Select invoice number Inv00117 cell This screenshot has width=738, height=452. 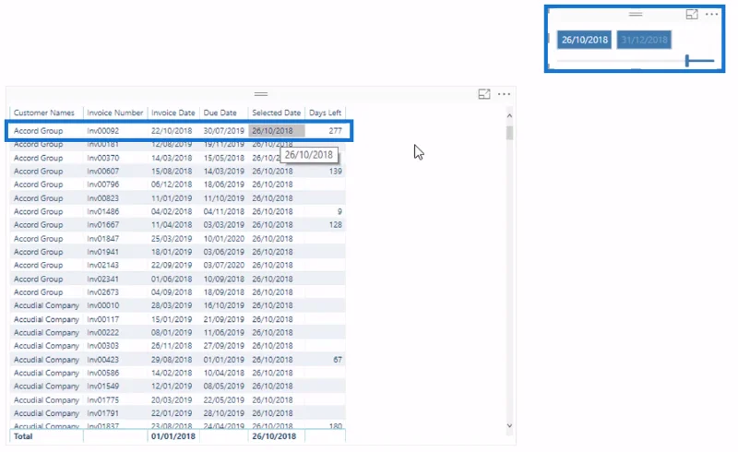[x=102, y=319]
